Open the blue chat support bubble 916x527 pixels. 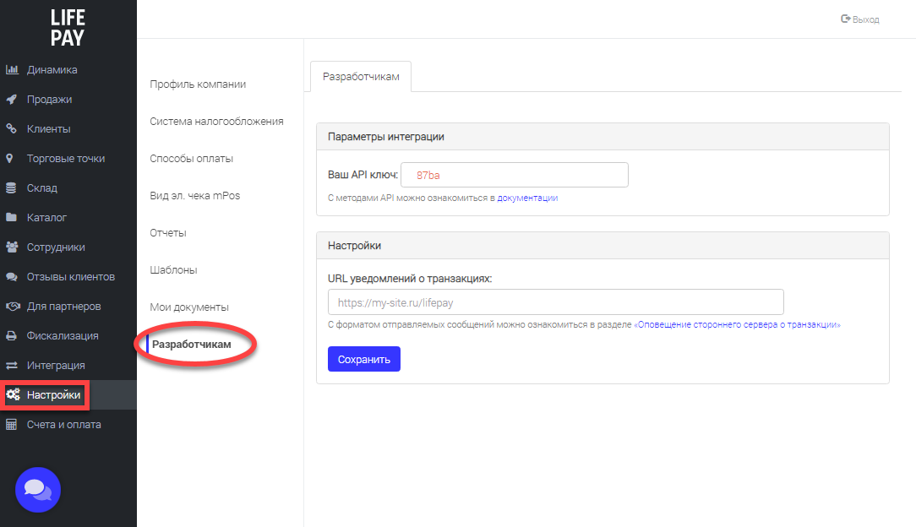[x=38, y=490]
